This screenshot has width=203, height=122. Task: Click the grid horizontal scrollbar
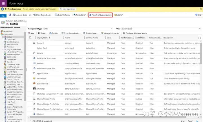point(107,117)
